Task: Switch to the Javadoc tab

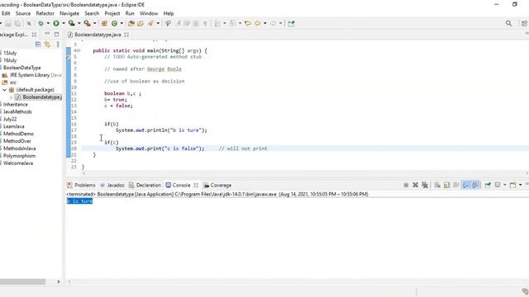Action: [112, 185]
